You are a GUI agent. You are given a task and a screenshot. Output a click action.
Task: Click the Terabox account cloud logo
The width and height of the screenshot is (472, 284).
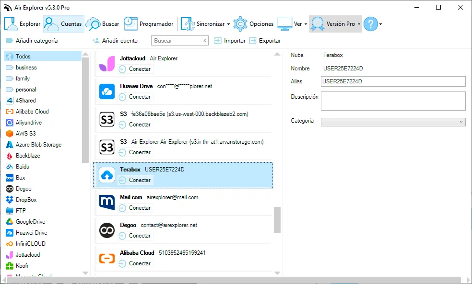(107, 175)
